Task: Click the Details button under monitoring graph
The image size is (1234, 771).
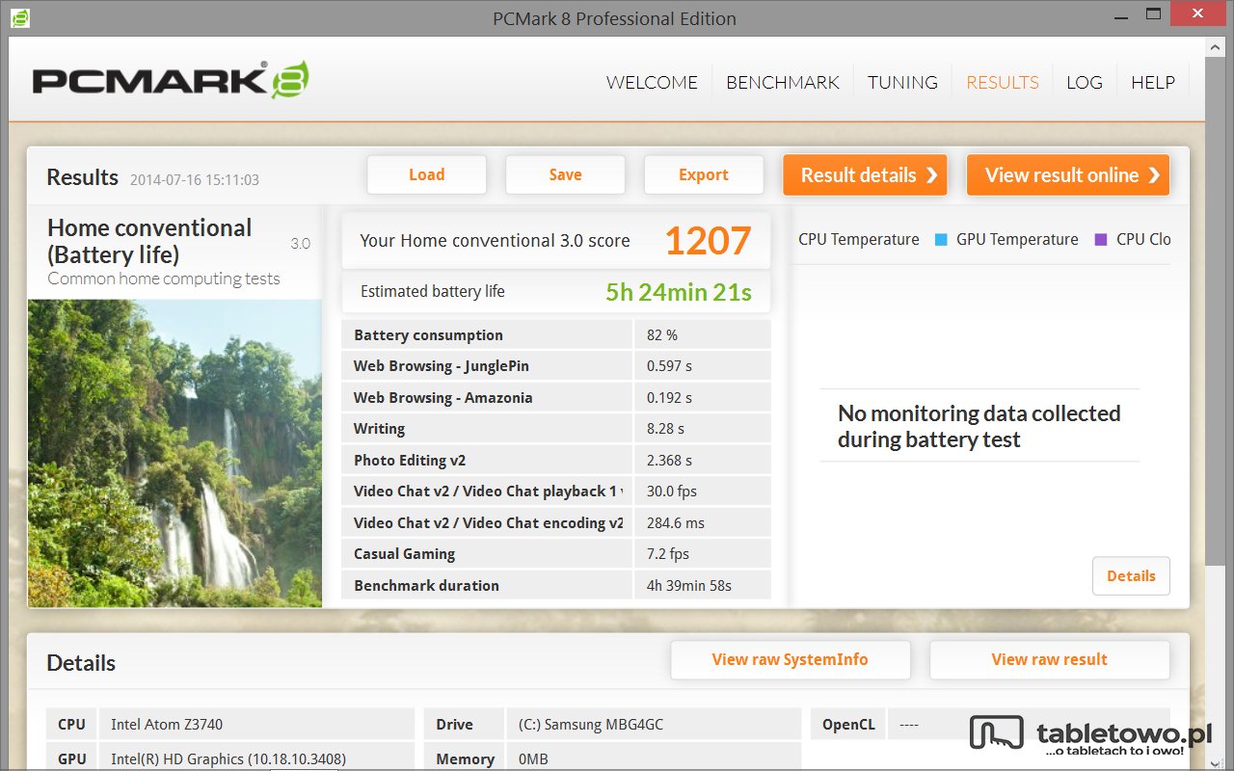Action: pos(1130,576)
